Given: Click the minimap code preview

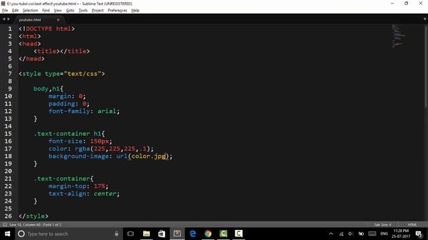Looking at the screenshot, I should click(399, 35).
